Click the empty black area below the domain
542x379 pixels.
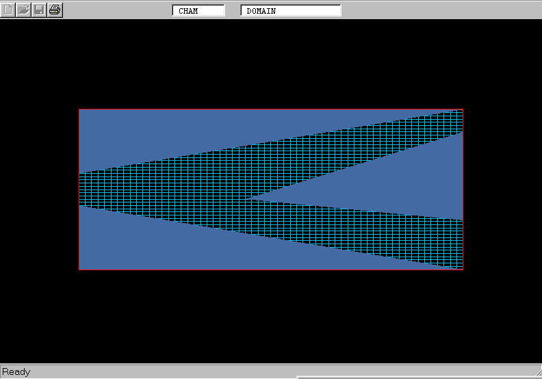point(274,315)
